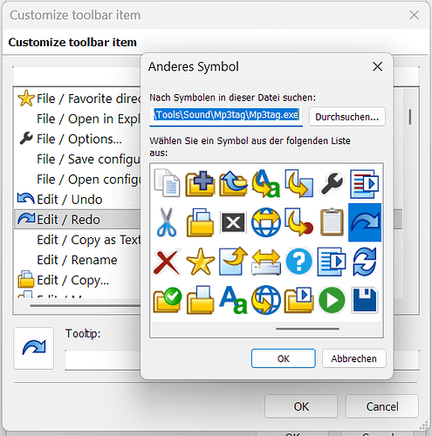This screenshot has height=436, width=432.
Task: Select the 'File / Favorite direc' list row
Action: coord(78,99)
